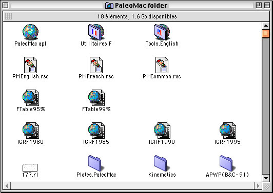The image size is (273, 193).
Task: Select the IGRF1995 document icon
Action: click(x=228, y=131)
